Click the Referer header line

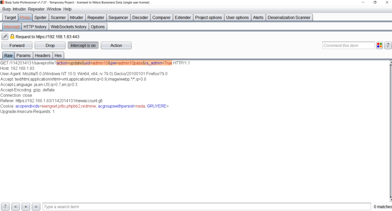pyautogui.click(x=51, y=100)
